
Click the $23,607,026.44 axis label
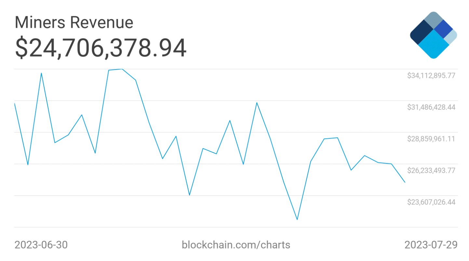point(431,202)
